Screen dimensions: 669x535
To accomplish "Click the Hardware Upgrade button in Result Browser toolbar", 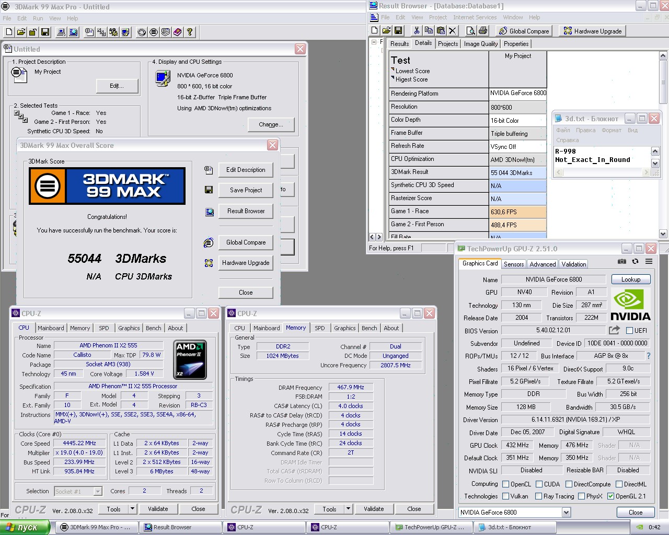I will pos(592,31).
